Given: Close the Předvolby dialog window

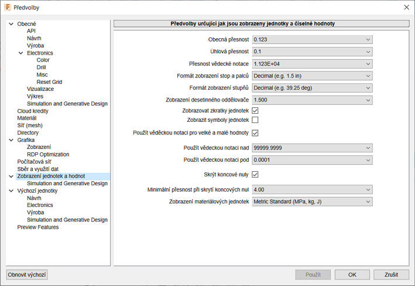Looking at the screenshot, I should point(407,8).
